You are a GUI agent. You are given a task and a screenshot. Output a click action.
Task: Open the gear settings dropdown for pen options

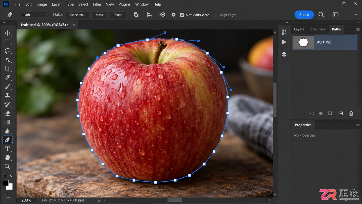(x=173, y=15)
